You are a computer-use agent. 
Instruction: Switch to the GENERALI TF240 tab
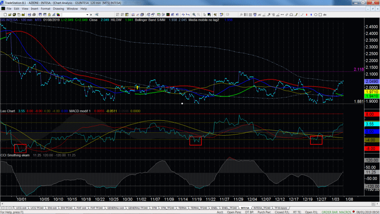(x=138, y=208)
